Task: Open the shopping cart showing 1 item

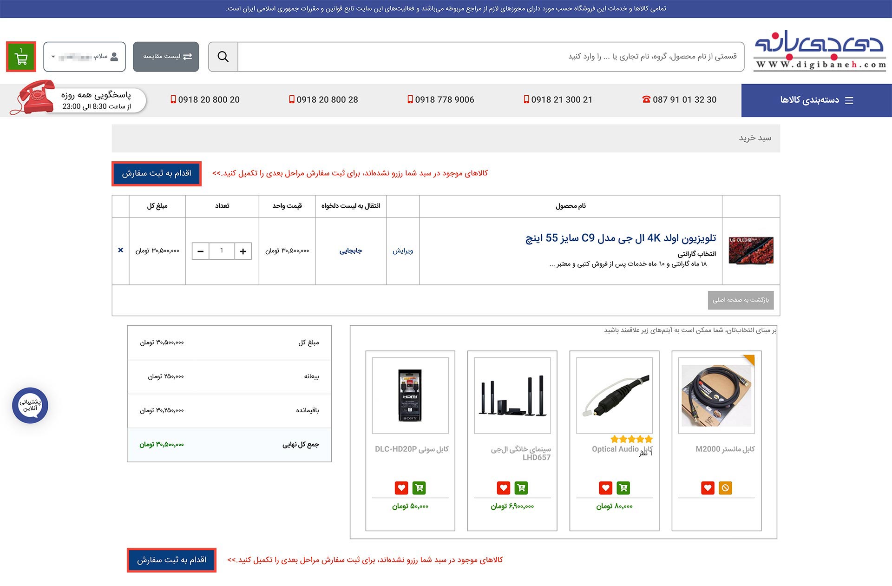Action: [21, 57]
